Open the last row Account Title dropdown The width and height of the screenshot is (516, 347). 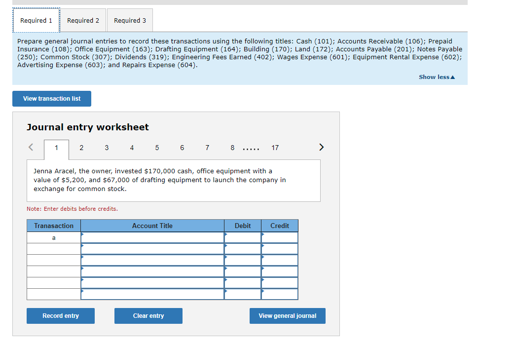(x=82, y=291)
